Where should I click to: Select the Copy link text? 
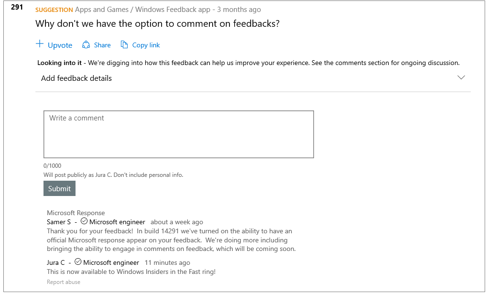(146, 45)
